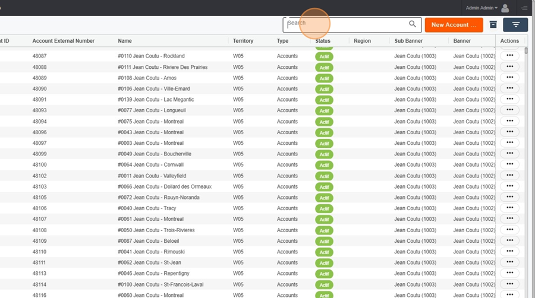Open the hamburger menu at top right
This screenshot has width=535, height=298.
(524, 8)
